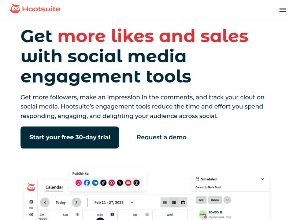
Task: Select the Sun column header
Action: point(65,215)
